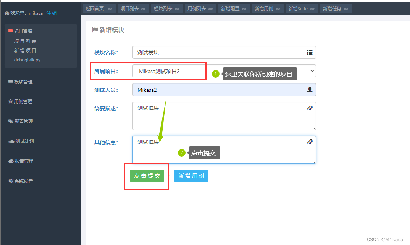Click the wave icon on 新增任务 tab
This screenshot has height=245, width=410.
tap(346, 9)
